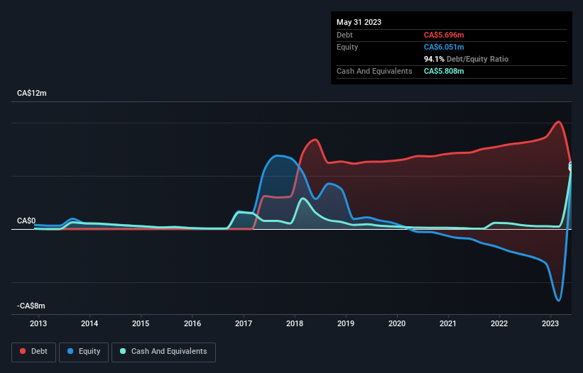The width and height of the screenshot is (583, 373).
Task: Click the CA$5.808m cash value
Action: coord(444,71)
